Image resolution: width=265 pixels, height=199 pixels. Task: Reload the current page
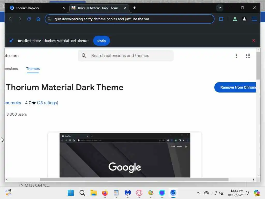point(29,19)
